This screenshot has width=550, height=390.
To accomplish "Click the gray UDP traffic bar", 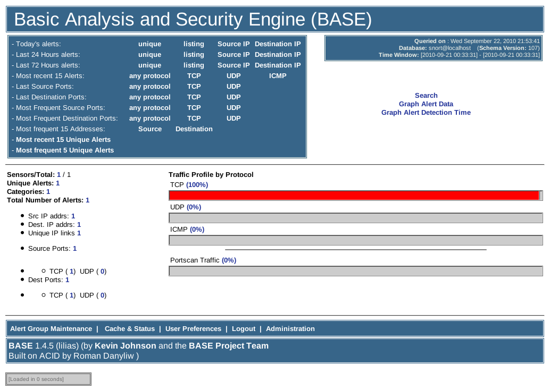I will [356, 218].
